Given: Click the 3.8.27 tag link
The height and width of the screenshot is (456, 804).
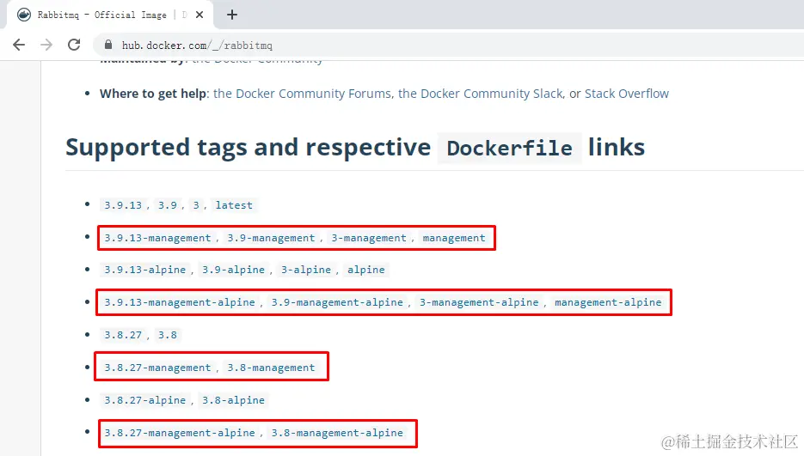Looking at the screenshot, I should tap(123, 335).
